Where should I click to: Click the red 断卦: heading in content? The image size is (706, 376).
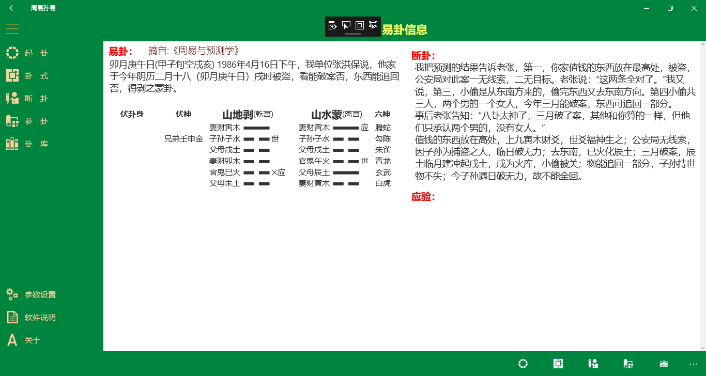coord(423,55)
